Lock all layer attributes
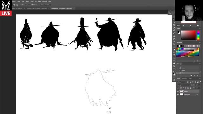The height and width of the screenshot is (114, 203). 190,88
